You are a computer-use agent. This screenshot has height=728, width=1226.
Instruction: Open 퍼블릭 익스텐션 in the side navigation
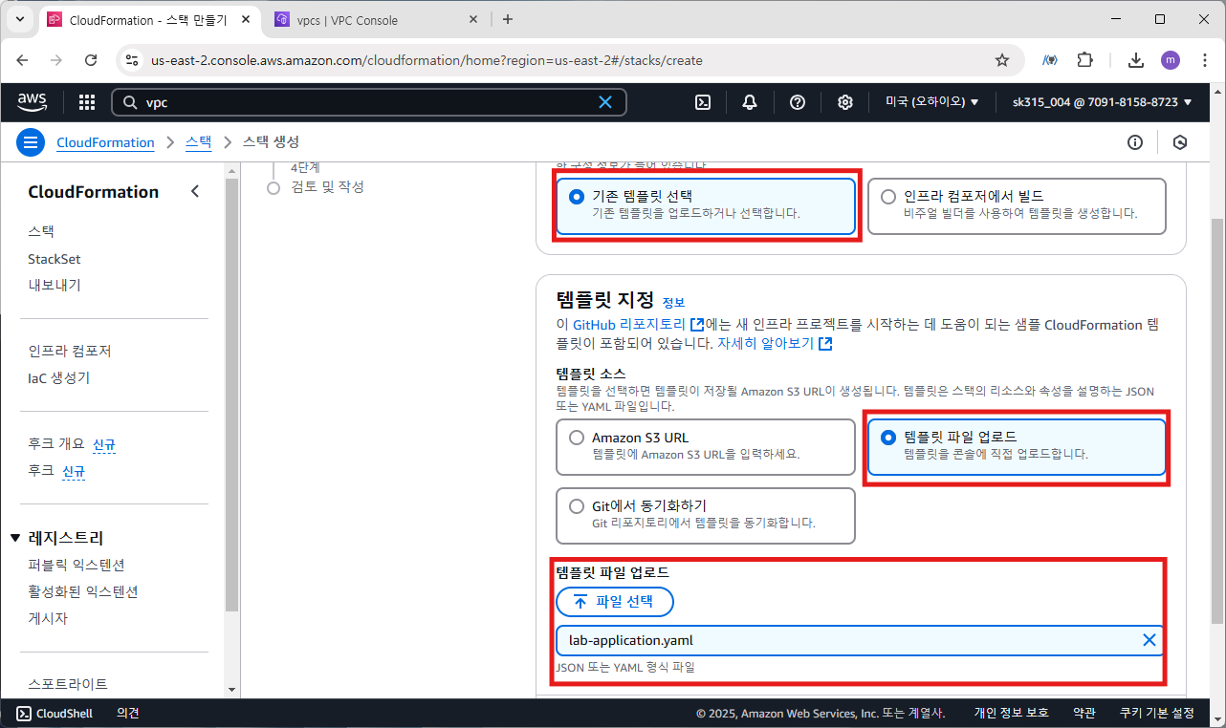point(77,565)
